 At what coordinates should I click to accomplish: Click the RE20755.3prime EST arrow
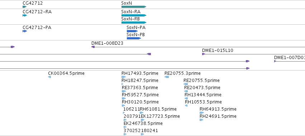point(167,77)
